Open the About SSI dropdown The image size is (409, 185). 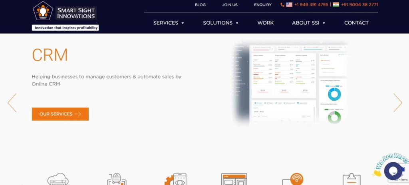(x=308, y=23)
